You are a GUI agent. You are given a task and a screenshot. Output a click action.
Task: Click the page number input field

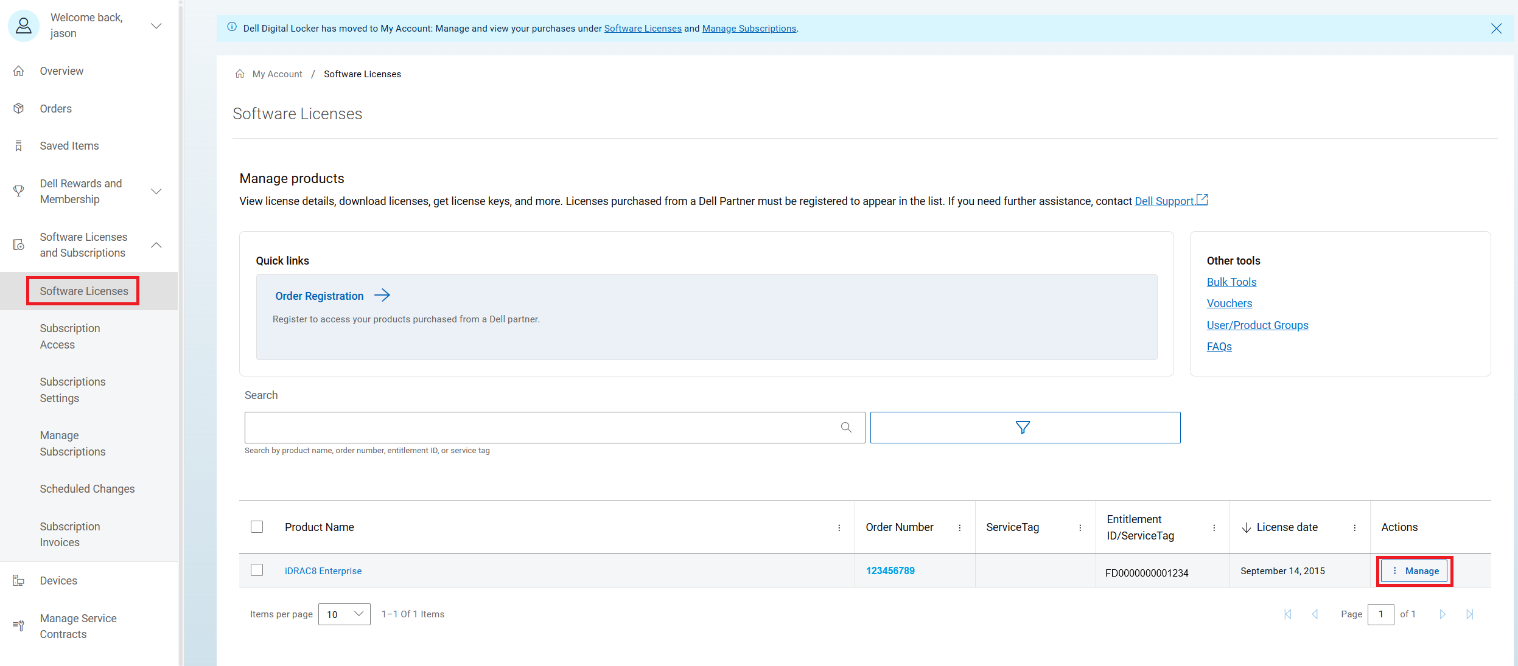(x=1382, y=614)
